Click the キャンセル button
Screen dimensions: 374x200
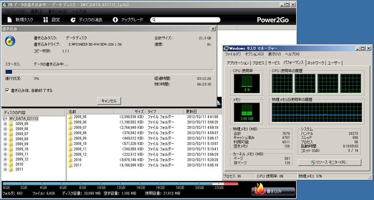(x=109, y=101)
